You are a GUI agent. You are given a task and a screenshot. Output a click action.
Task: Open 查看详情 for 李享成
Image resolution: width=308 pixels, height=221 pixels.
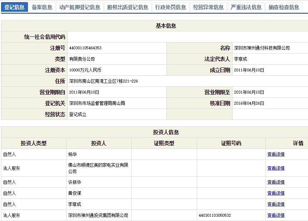[x=275, y=204]
